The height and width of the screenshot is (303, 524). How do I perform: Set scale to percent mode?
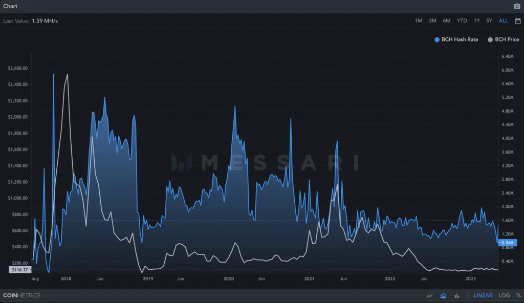point(518,296)
